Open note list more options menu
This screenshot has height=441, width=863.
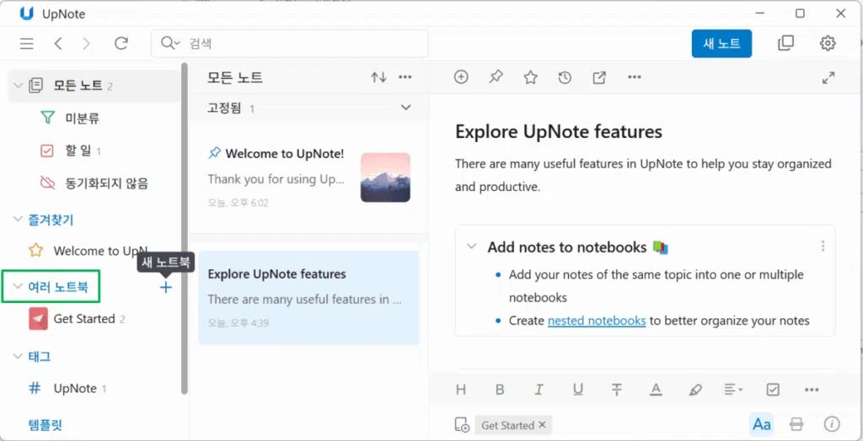click(x=405, y=77)
